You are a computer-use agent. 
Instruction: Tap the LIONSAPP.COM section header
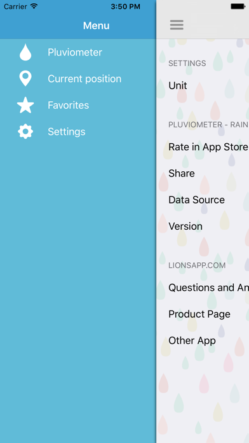197,265
